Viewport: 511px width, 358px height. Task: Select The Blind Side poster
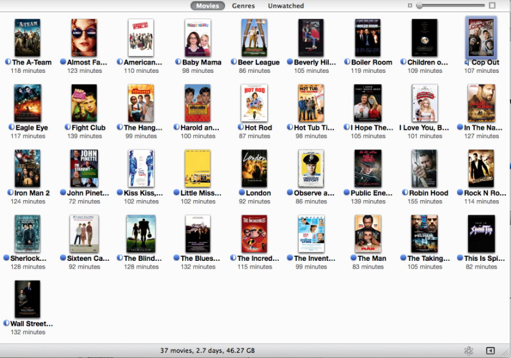(141, 234)
